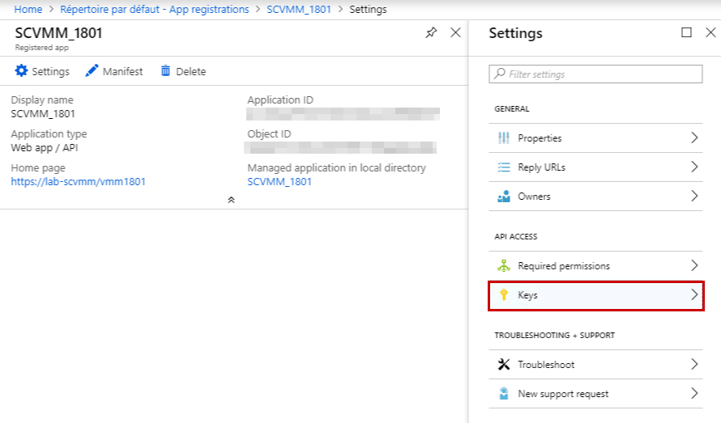This screenshot has width=721, height=423.
Task: Click the Owners people icon
Action: 504,196
